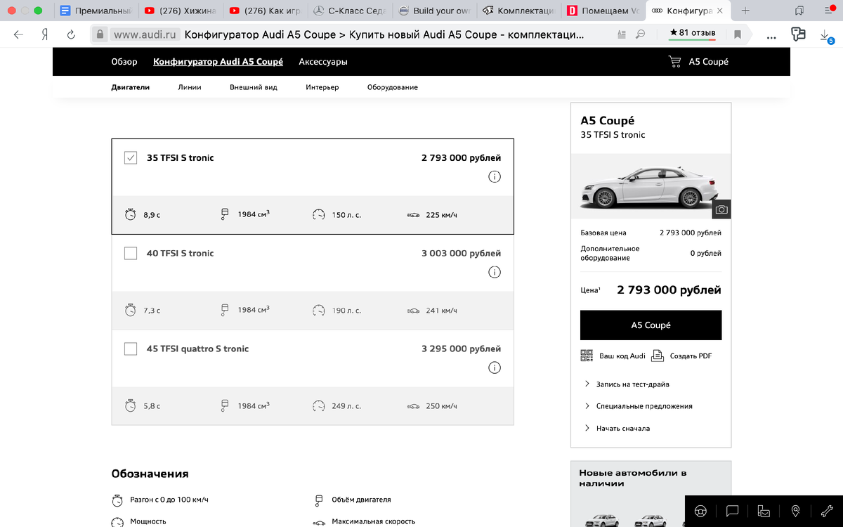Reload the page with refresh icon
Viewport: 843px width, 527px height.
[x=71, y=34]
